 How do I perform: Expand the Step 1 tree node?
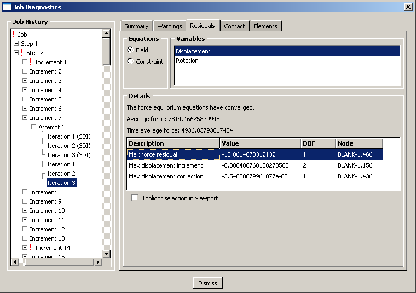16,44
